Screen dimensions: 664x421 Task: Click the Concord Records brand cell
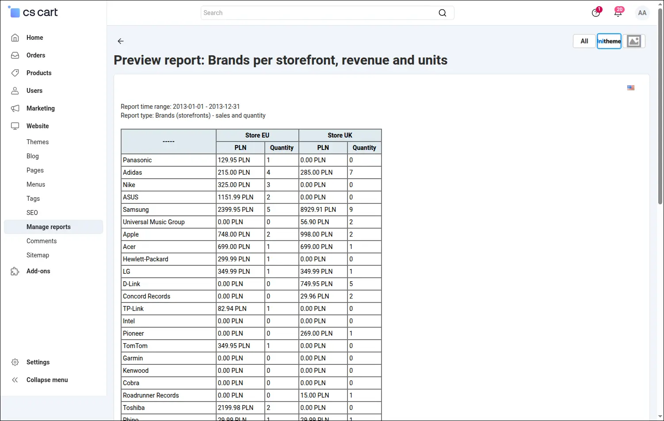(168, 296)
